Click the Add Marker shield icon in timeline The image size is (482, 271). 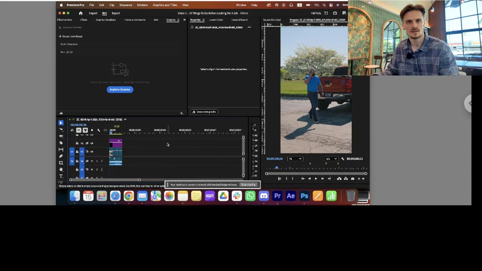(x=92, y=130)
